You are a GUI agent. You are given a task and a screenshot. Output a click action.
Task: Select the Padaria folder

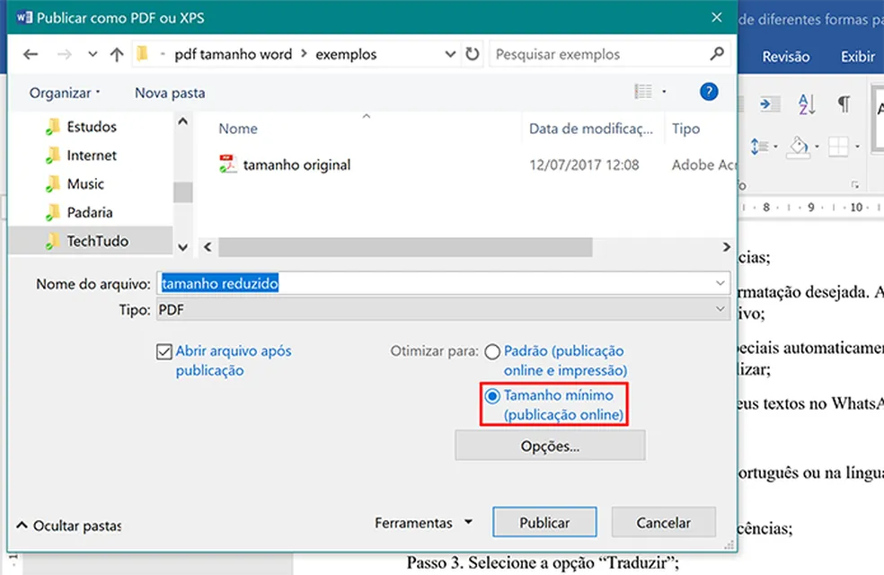89,213
